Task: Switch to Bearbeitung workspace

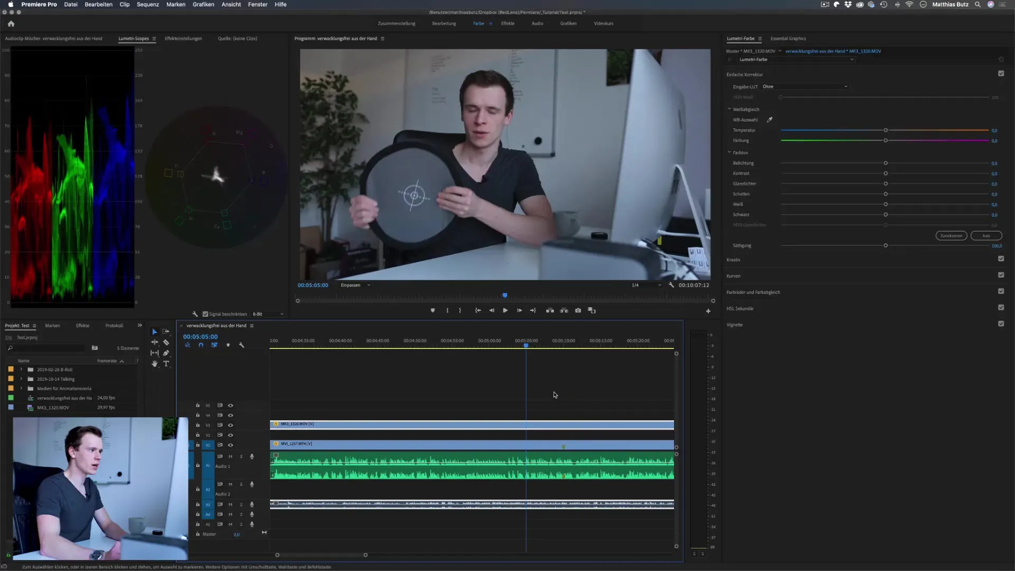Action: click(444, 24)
